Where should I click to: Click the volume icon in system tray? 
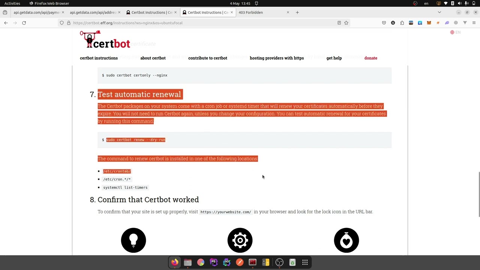point(460,3)
